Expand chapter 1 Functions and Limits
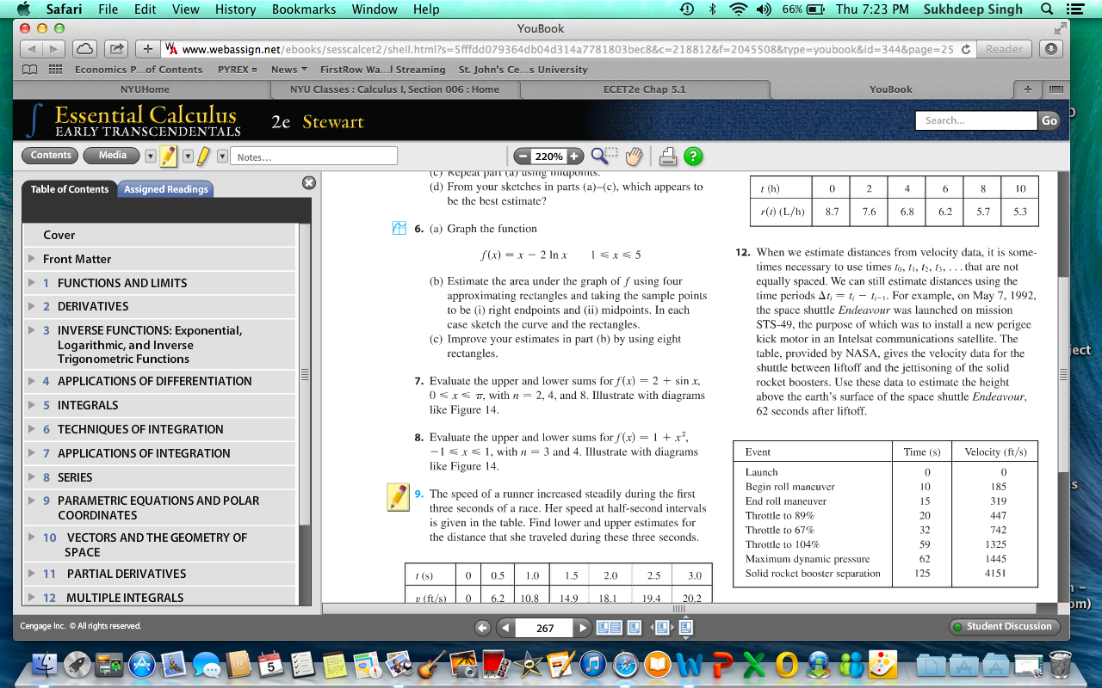The height and width of the screenshot is (688, 1102). point(33,283)
